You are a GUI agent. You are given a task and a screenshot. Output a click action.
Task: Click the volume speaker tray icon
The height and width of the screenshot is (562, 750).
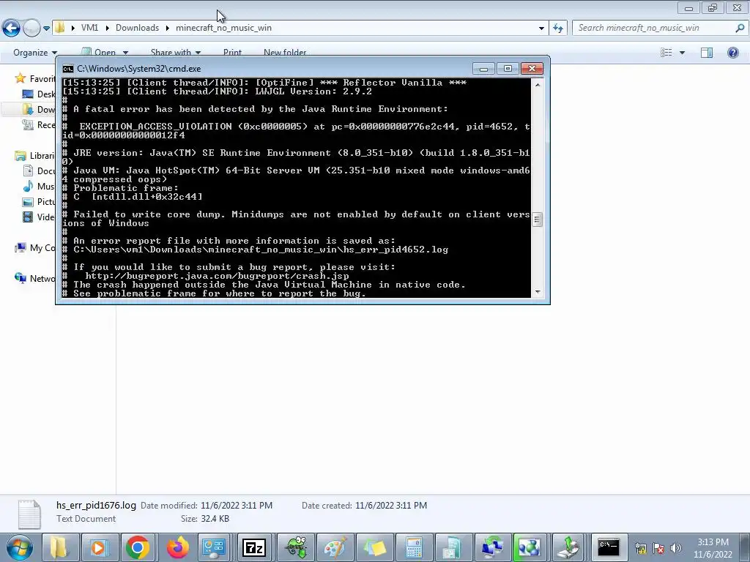pos(675,548)
